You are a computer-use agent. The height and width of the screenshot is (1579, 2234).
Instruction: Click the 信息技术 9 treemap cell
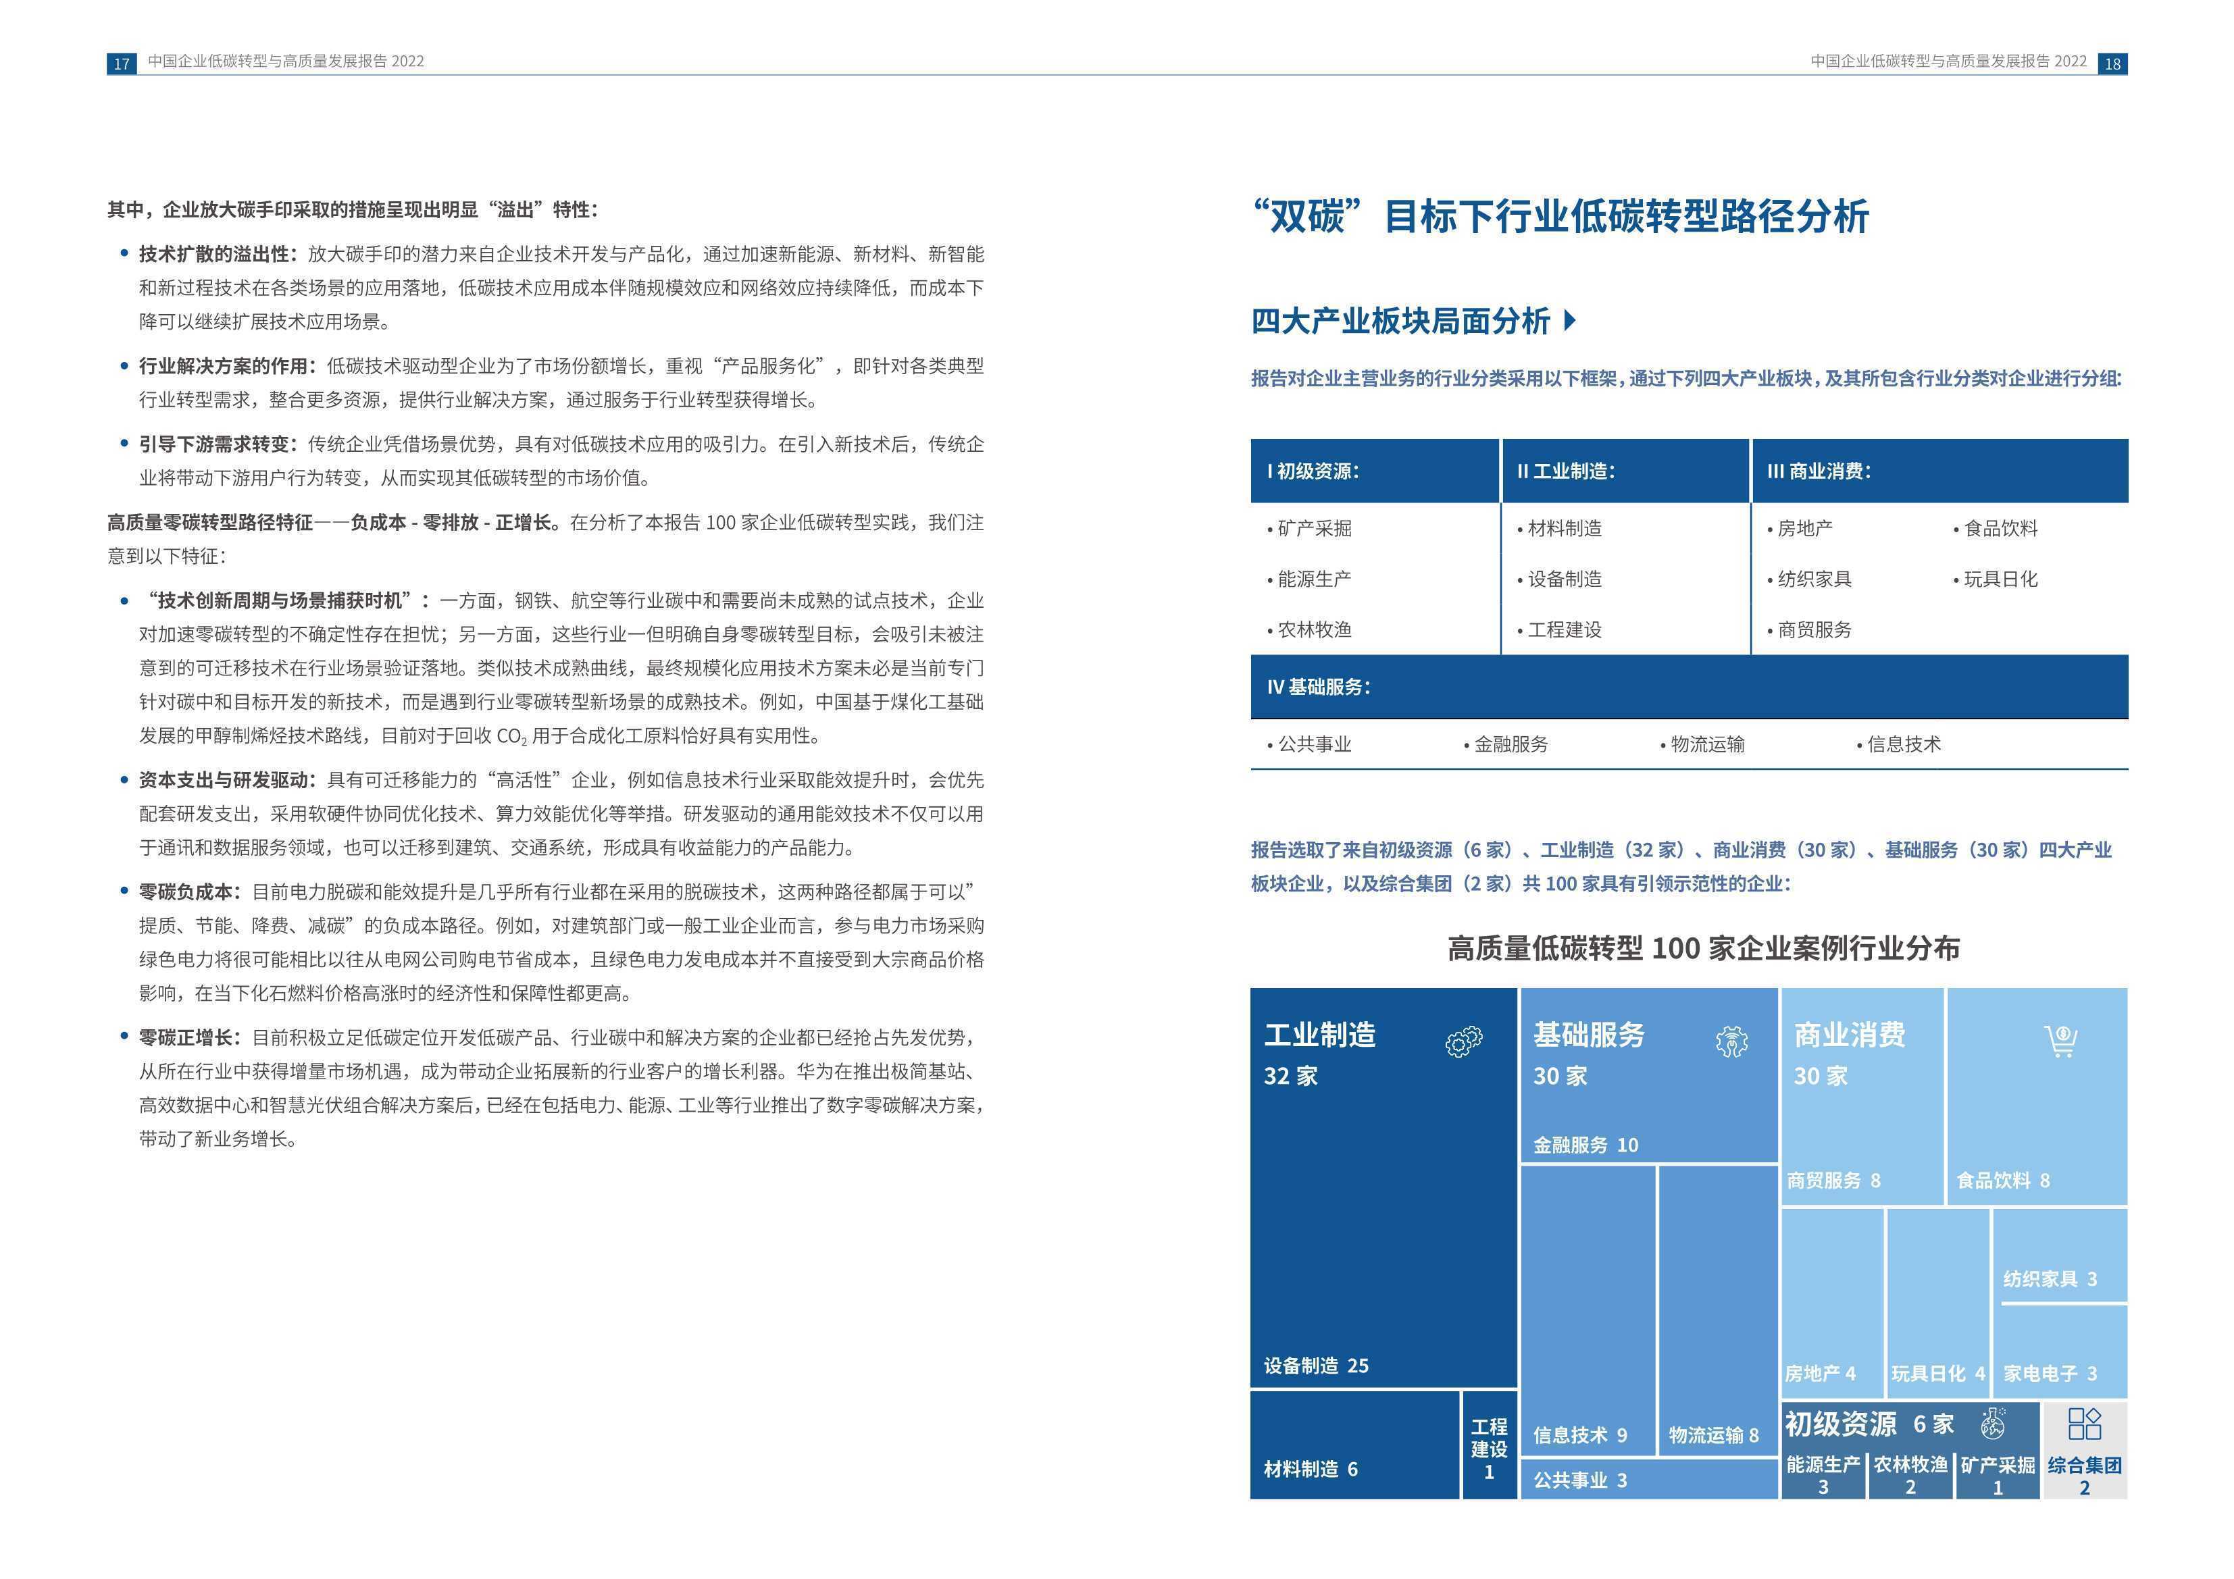1588,1310
